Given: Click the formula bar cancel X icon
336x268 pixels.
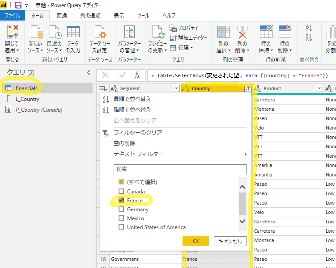Looking at the screenshot, I should (x=106, y=75).
